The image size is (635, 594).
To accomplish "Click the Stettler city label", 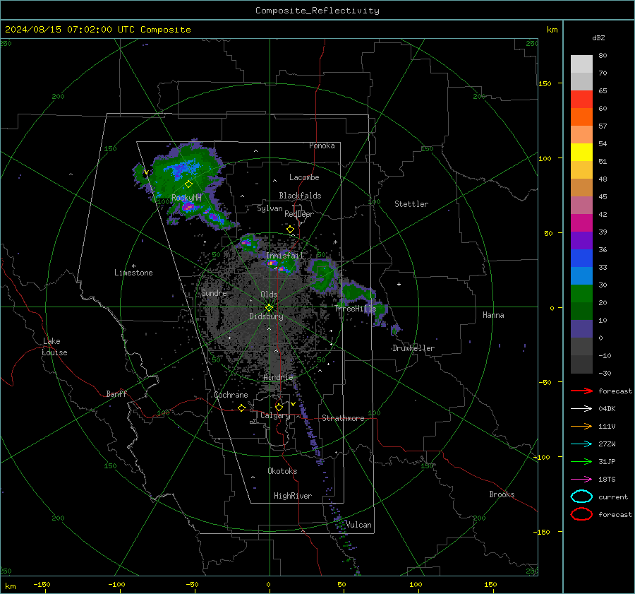I will (x=411, y=204).
